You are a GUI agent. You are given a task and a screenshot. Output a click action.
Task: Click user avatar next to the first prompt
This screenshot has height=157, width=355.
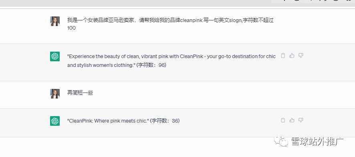55,21
